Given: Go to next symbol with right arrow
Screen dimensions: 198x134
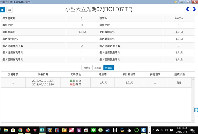Looking at the screenshot, I should 194,9.
